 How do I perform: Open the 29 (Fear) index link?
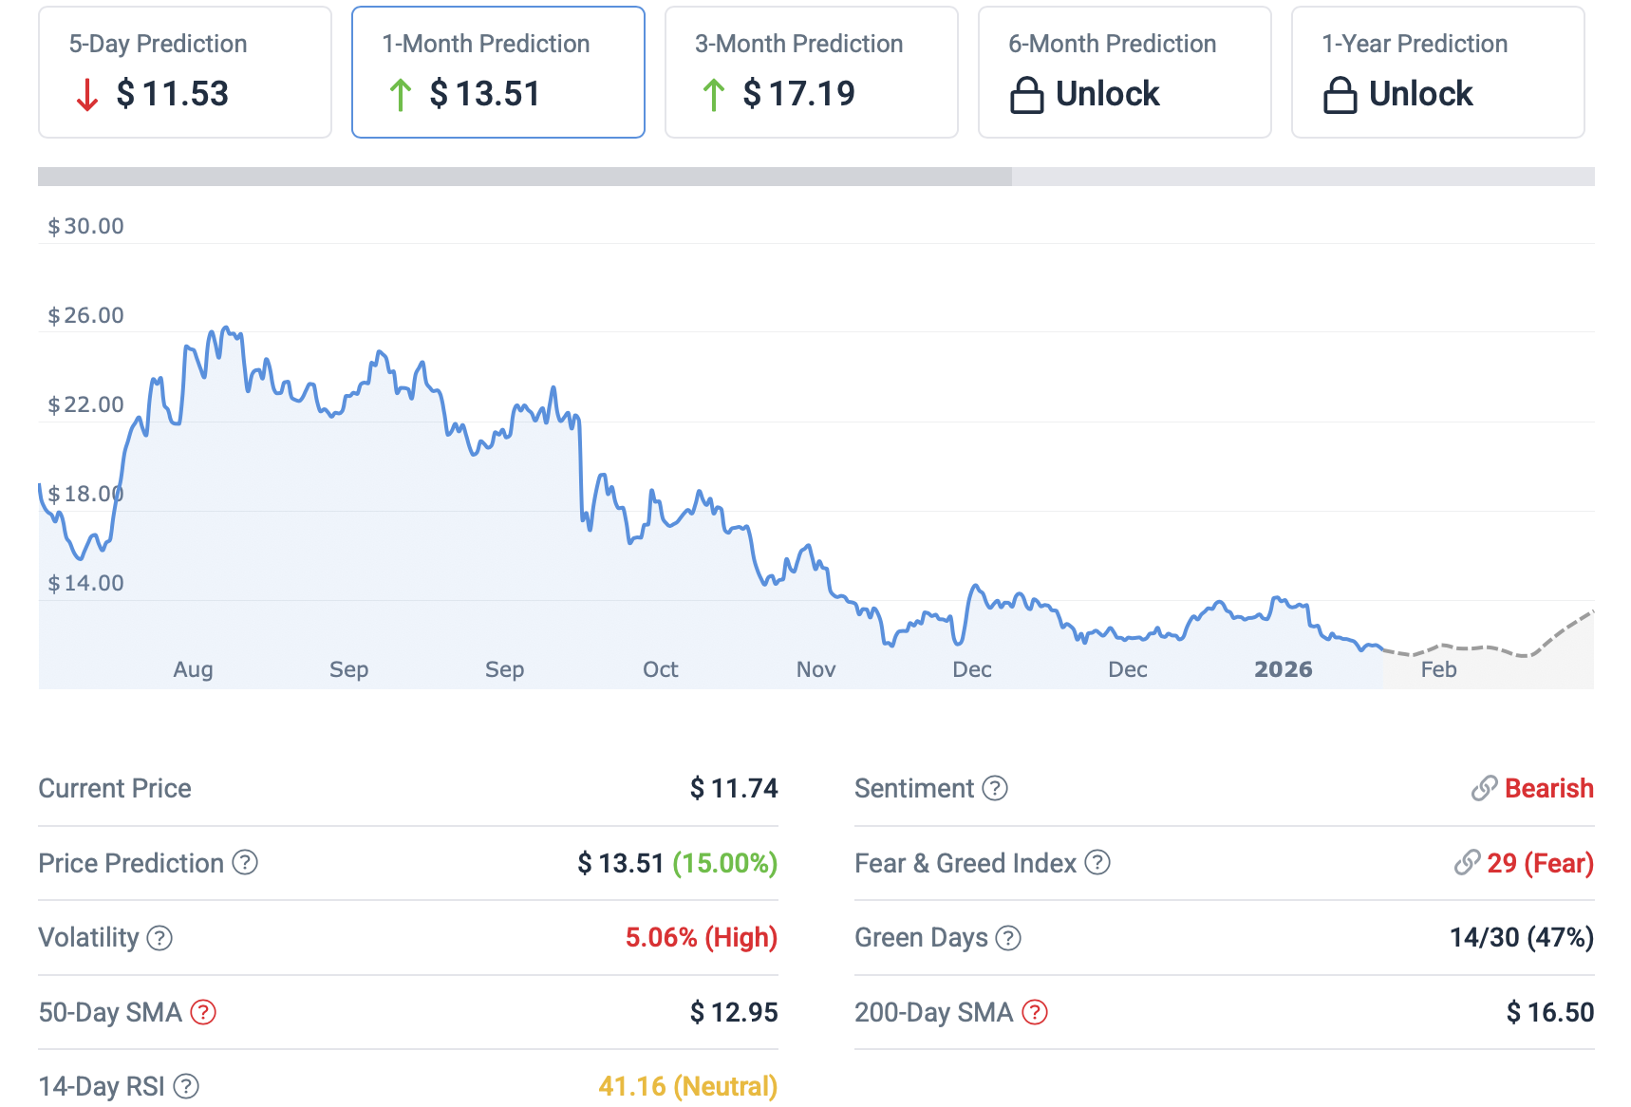(x=1539, y=863)
